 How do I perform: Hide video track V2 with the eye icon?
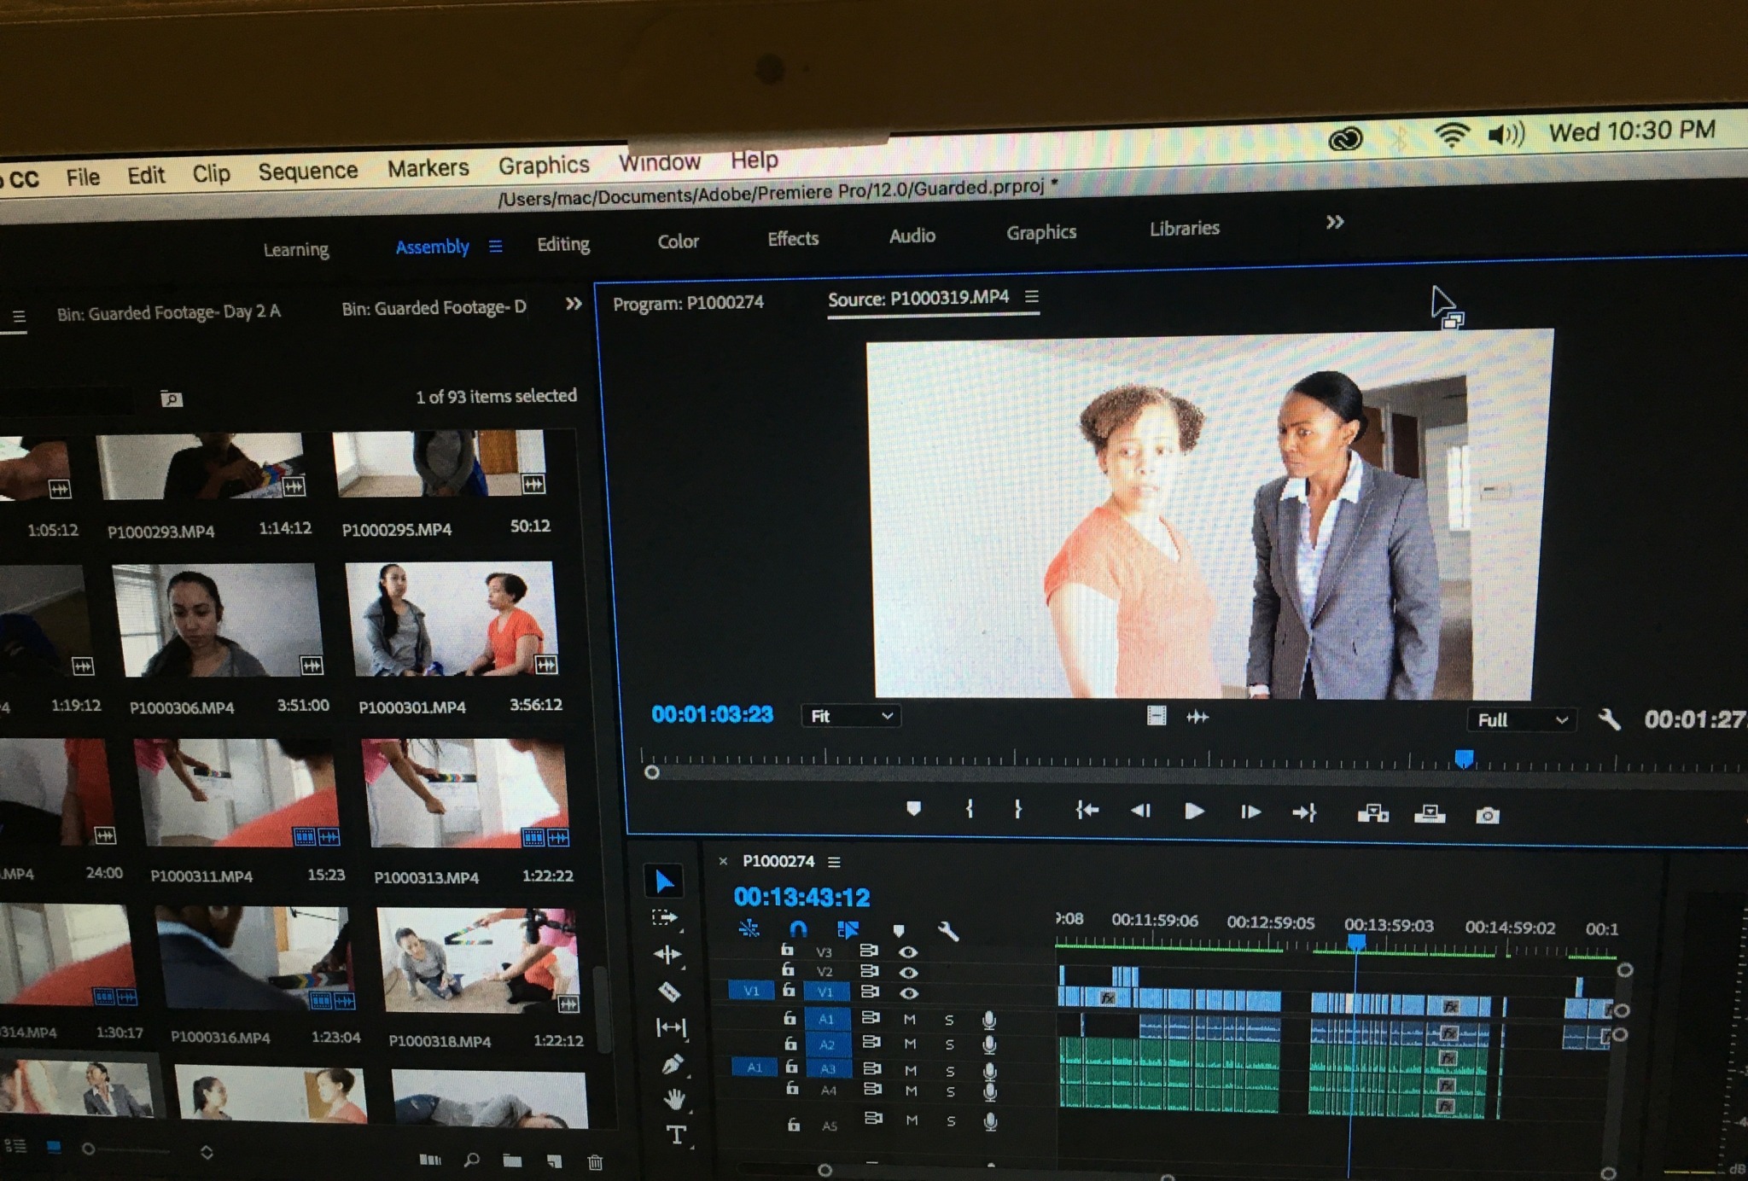click(909, 972)
